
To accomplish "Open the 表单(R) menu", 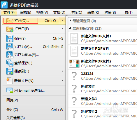I will 93,13.
